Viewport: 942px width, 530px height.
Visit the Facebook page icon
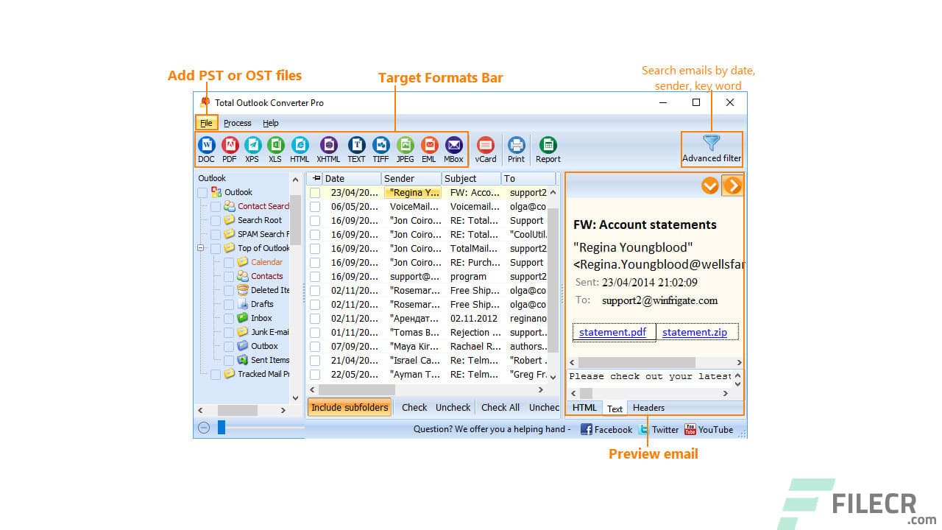pyautogui.click(x=586, y=429)
